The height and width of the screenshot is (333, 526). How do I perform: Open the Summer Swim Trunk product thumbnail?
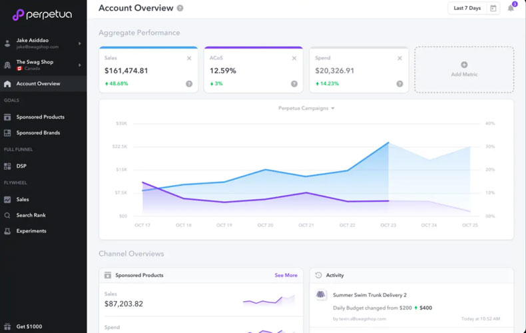321,295
